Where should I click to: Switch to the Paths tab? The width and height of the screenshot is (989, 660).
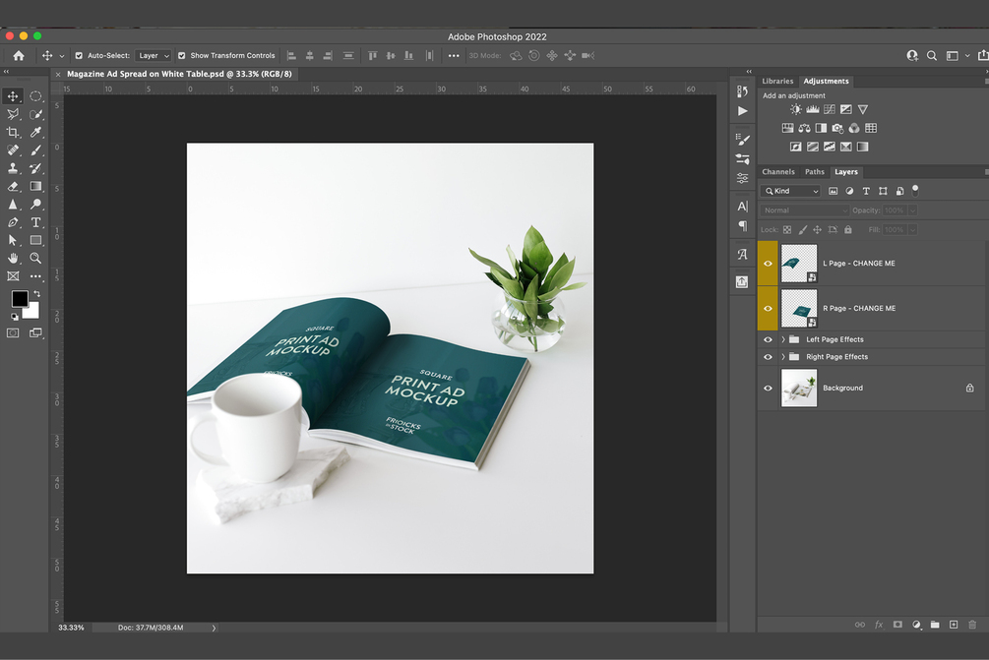point(814,171)
